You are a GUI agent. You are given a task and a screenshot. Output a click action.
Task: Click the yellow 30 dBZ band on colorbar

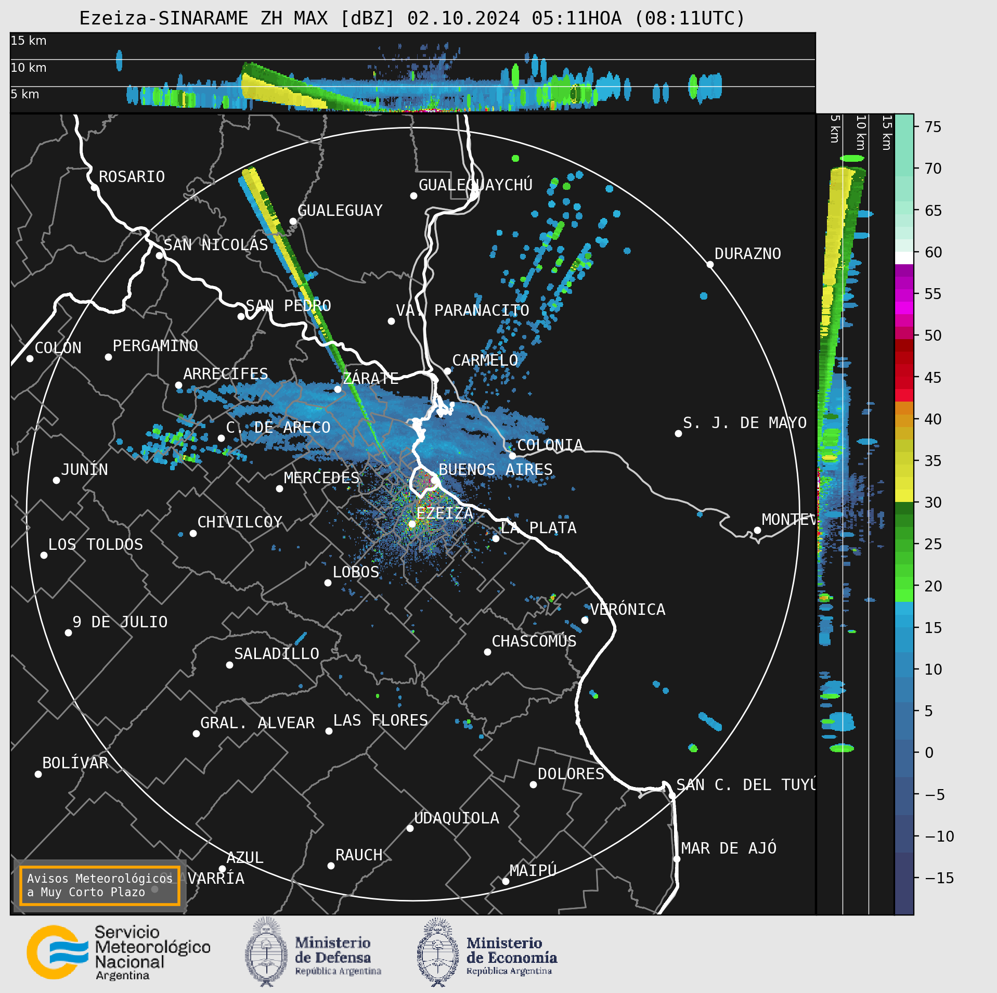pos(904,495)
